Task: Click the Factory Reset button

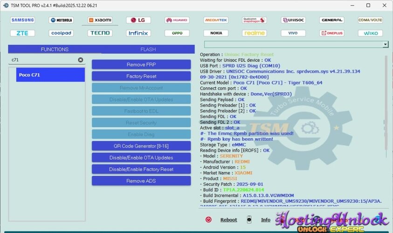Action: [141, 76]
